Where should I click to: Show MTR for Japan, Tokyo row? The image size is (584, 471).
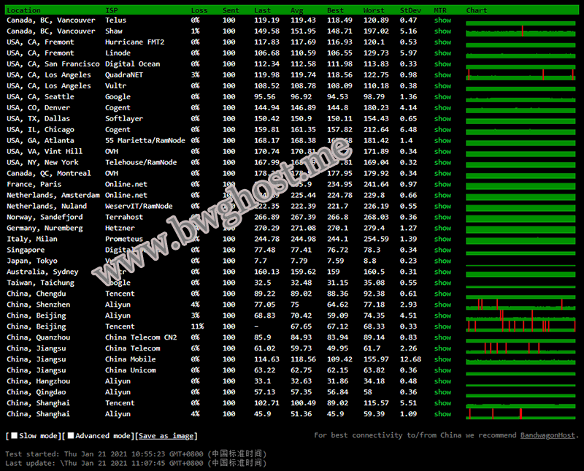442,261
